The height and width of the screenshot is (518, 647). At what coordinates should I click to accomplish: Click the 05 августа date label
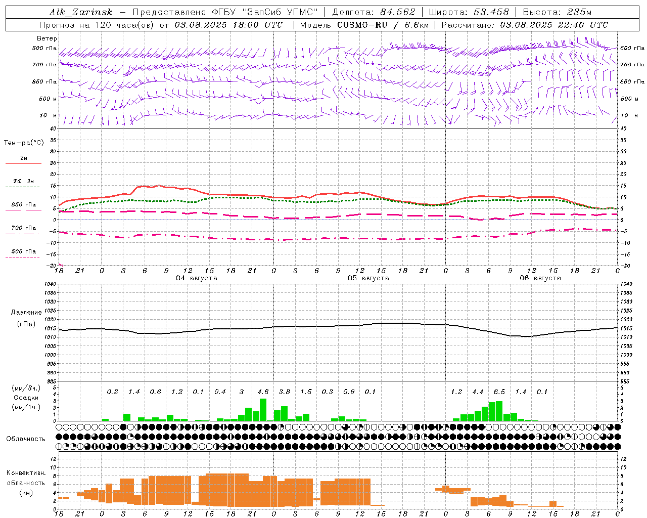click(368, 278)
